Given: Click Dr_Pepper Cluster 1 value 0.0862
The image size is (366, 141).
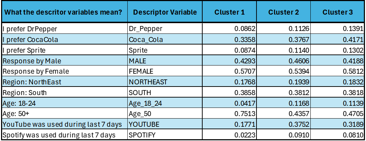Looking at the screenshot, I should pos(229,28).
